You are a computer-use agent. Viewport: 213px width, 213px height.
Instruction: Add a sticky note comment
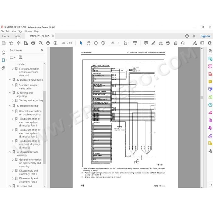click(146, 43)
